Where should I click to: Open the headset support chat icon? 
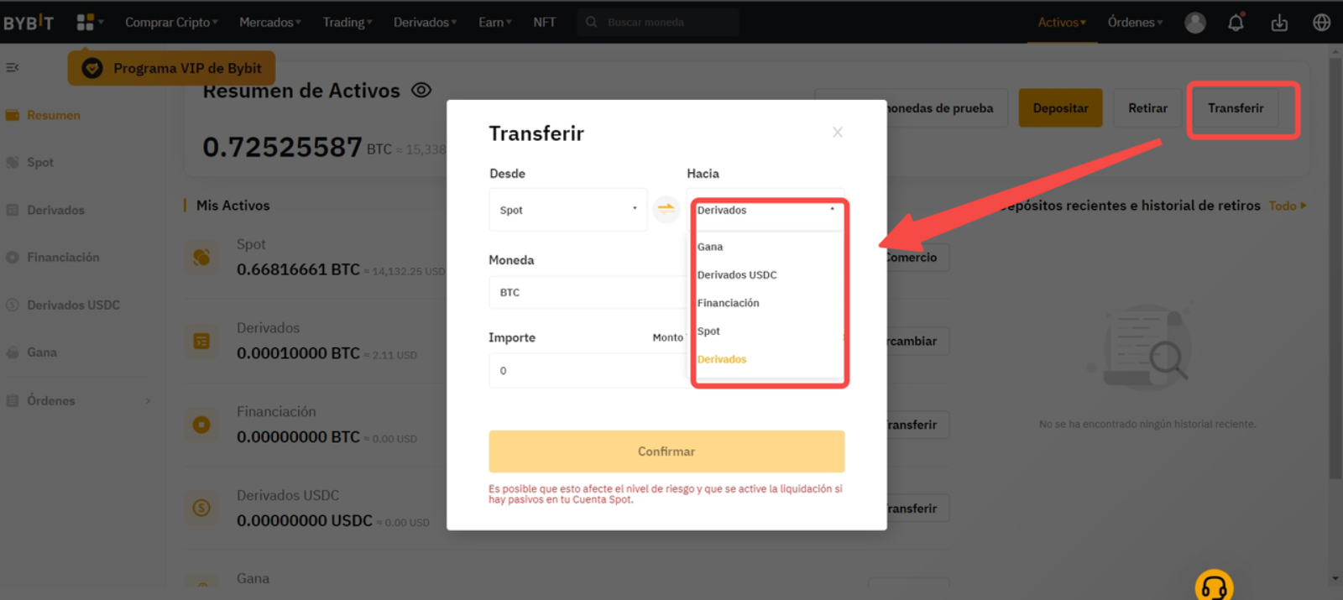1214,586
